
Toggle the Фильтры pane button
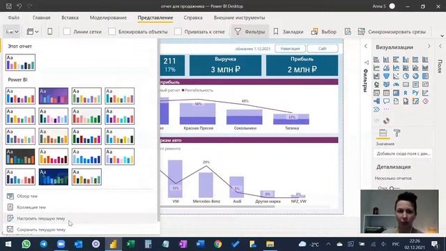[x=249, y=31]
